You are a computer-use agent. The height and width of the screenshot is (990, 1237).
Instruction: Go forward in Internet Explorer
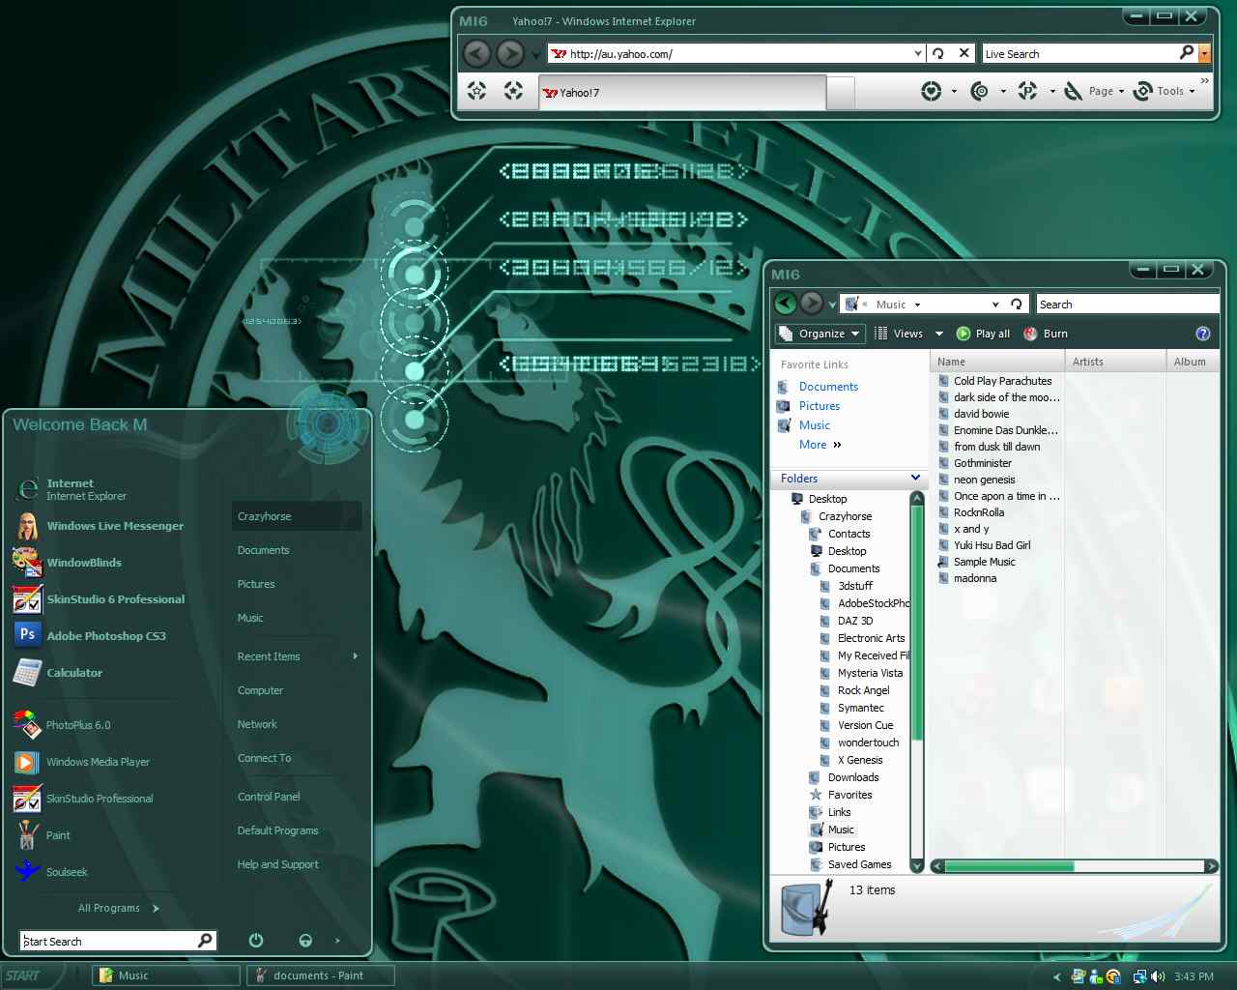coord(510,53)
